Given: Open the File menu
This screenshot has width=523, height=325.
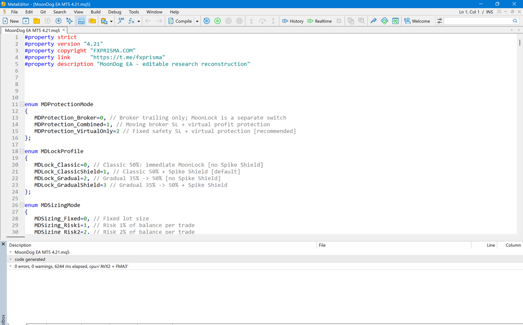Looking at the screenshot, I should coord(14,12).
